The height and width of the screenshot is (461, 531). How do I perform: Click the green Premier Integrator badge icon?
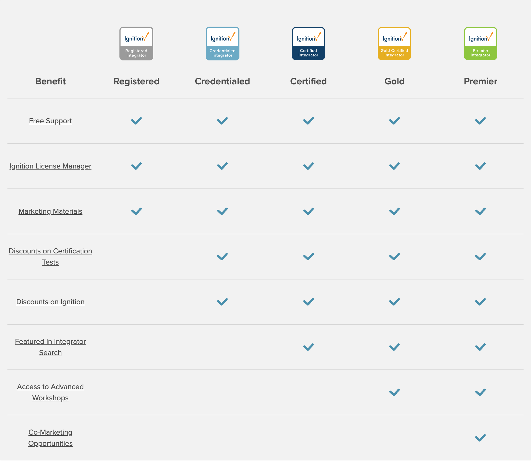pyautogui.click(x=480, y=43)
